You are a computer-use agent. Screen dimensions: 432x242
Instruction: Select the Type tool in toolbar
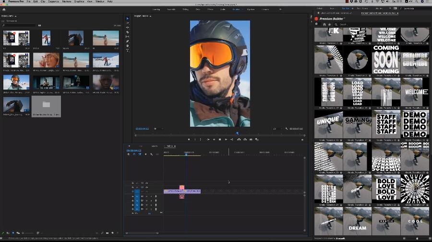click(x=128, y=50)
